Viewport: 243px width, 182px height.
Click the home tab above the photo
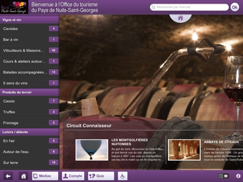click(x=180, y=18)
